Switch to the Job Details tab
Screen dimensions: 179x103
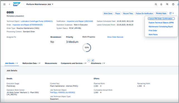(9, 63)
